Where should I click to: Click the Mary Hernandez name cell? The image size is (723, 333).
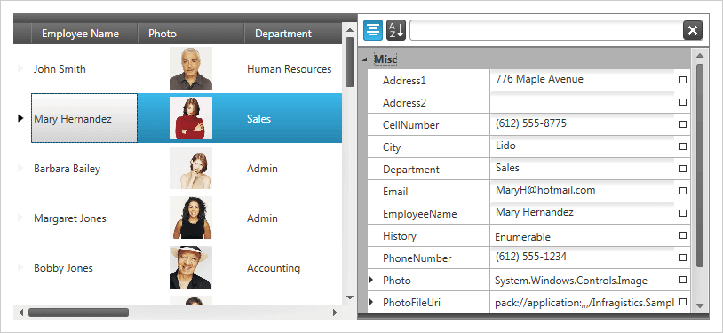[x=84, y=118]
